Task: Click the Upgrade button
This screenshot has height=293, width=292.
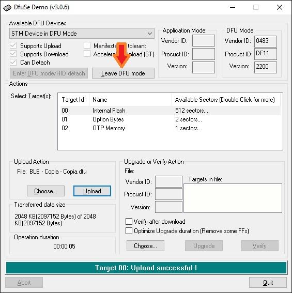Action: [x=204, y=246]
